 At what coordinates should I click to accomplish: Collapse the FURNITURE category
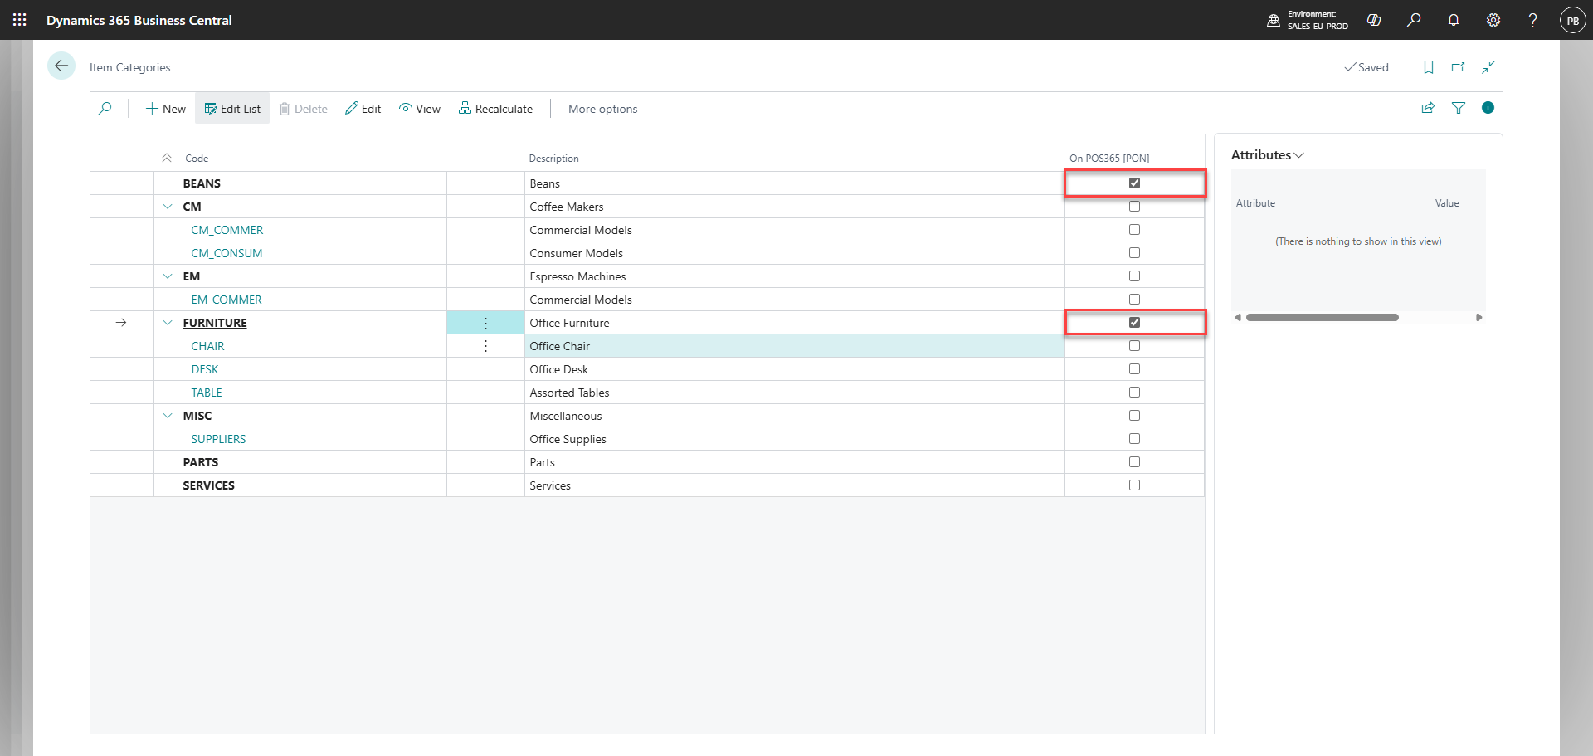tap(168, 323)
